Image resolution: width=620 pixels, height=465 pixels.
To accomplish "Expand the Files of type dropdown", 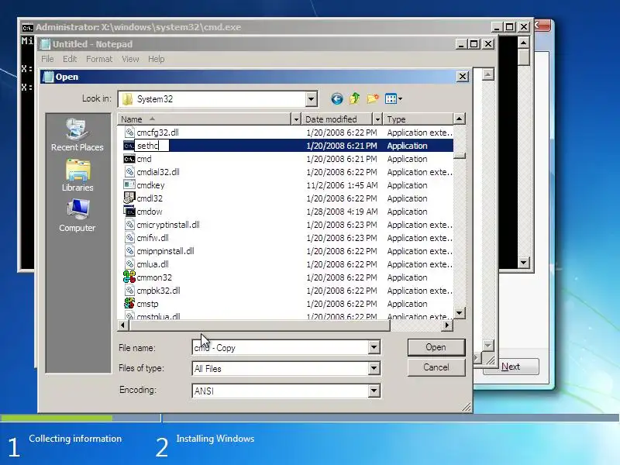I will tap(374, 369).
